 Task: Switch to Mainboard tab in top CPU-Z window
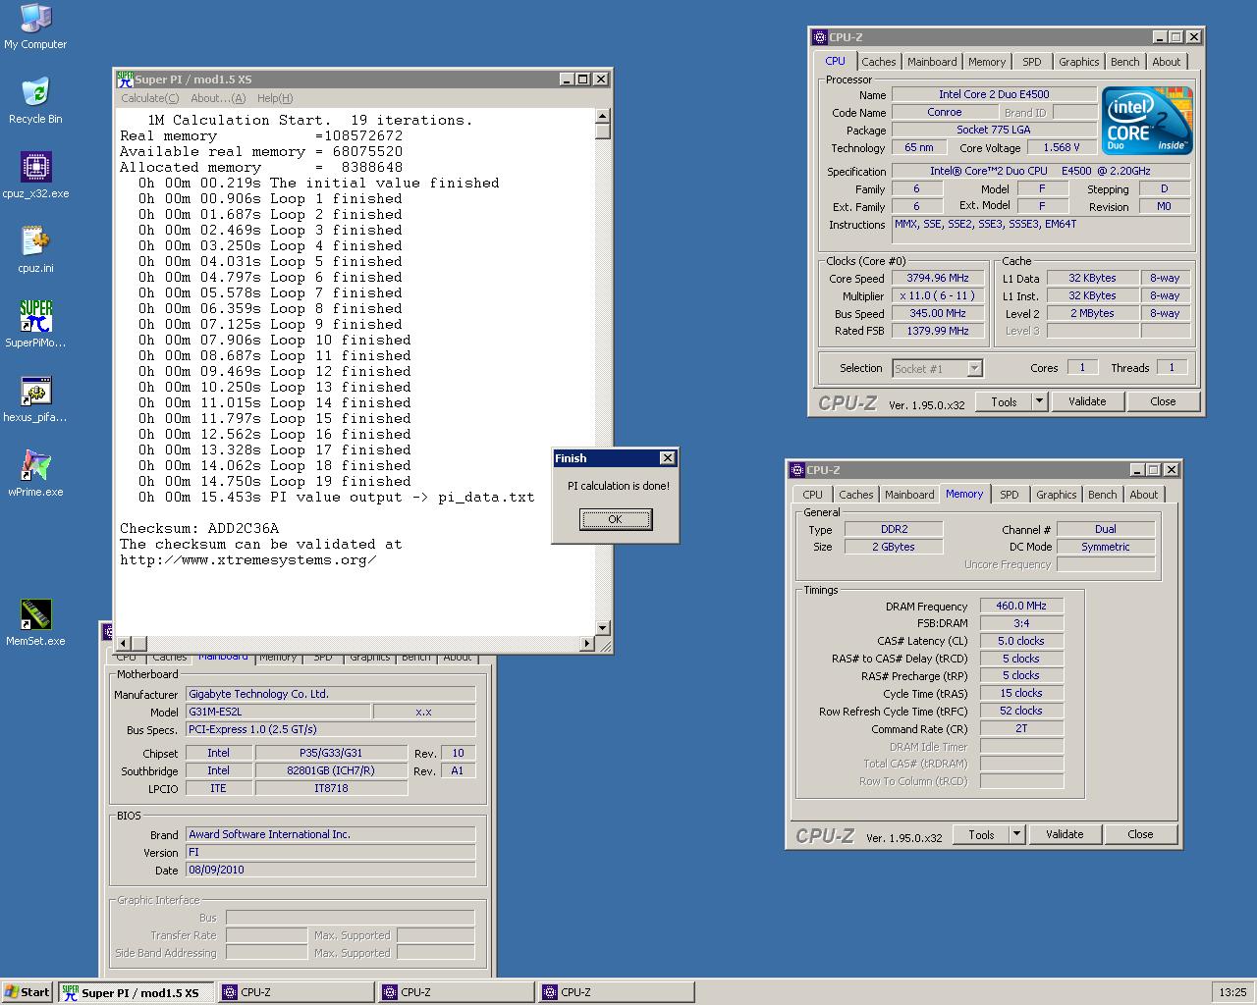tap(932, 62)
